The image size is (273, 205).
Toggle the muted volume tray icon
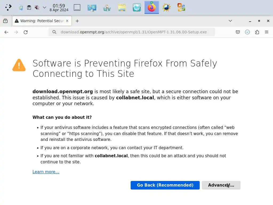pyautogui.click(x=37, y=7)
